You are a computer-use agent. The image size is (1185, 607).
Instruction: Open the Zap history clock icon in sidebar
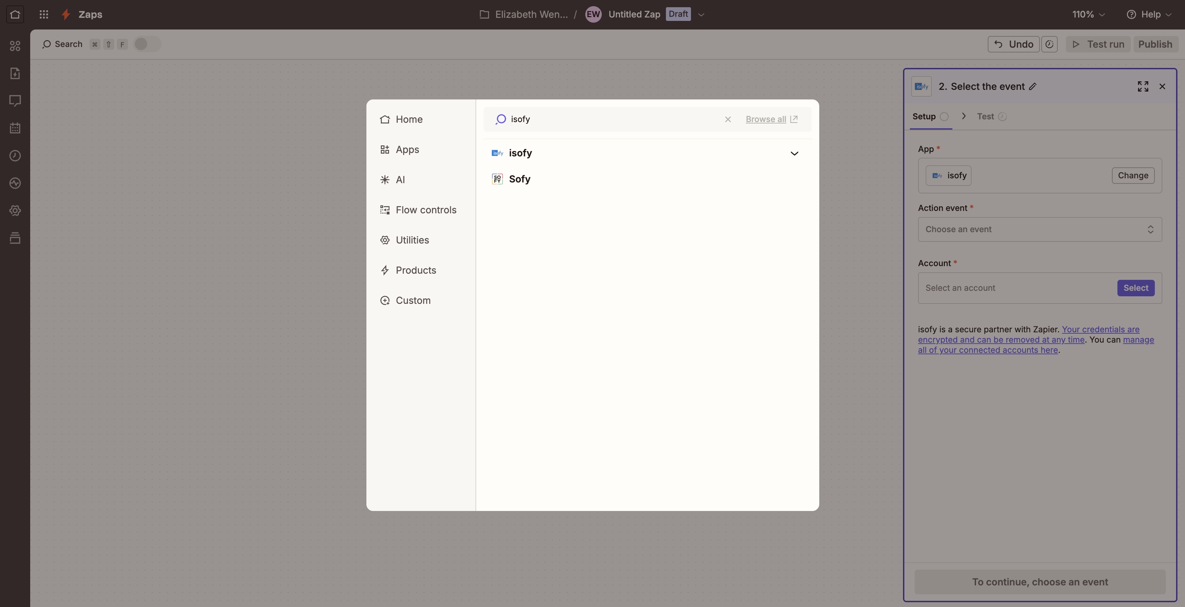pyautogui.click(x=15, y=156)
